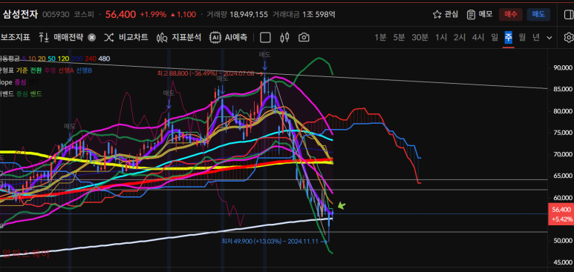
Task: Click the square layout icon in the toolbar
Action: (265, 37)
